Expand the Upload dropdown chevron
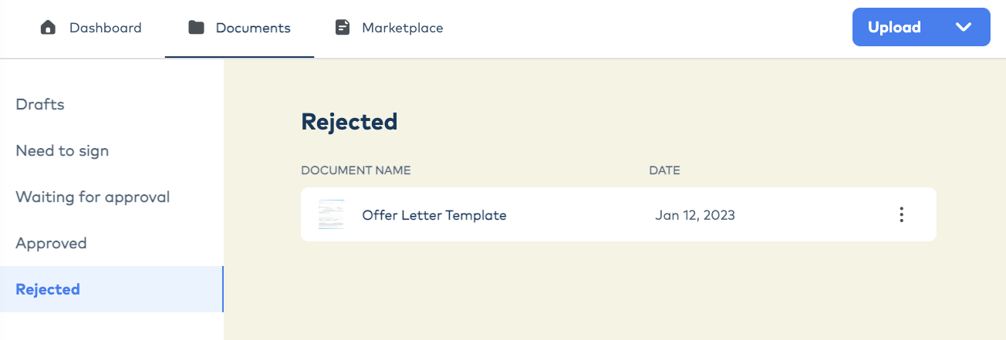The height and width of the screenshot is (340, 1006). click(x=963, y=27)
